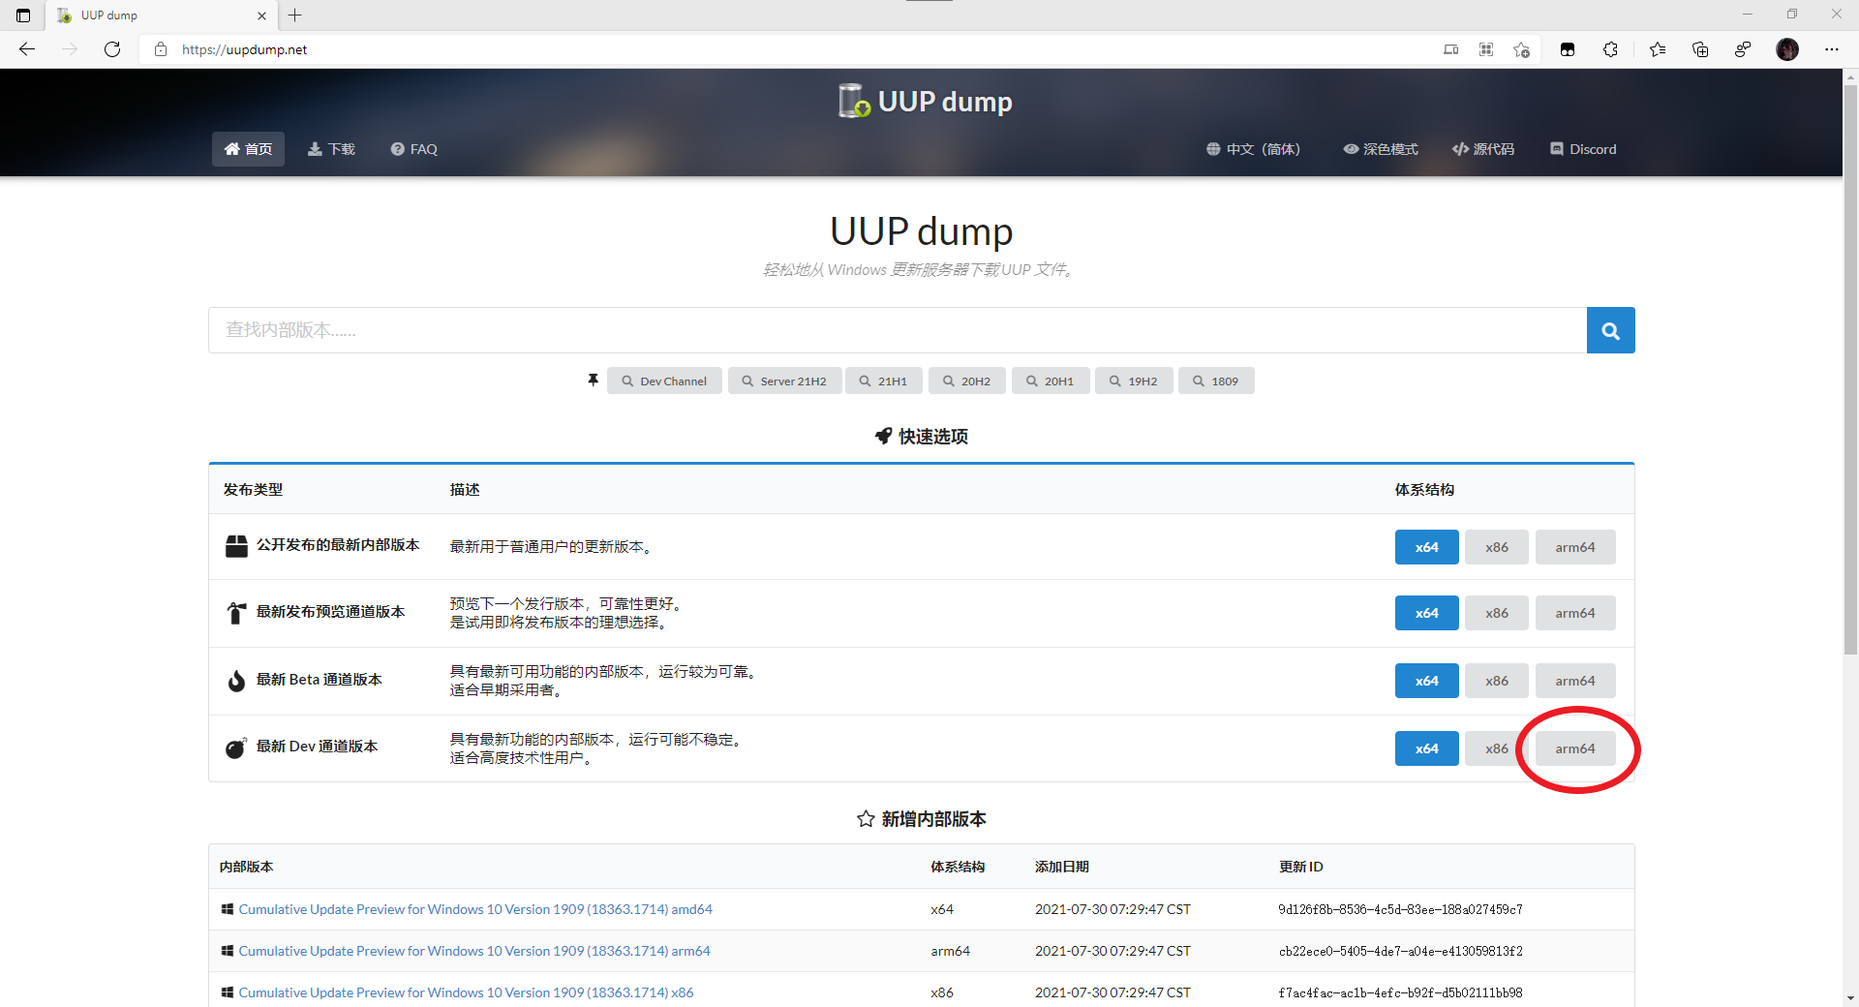This screenshot has width=1859, height=1007.
Task: Click the page vertical scrollbar thumb
Action: tap(1850, 368)
